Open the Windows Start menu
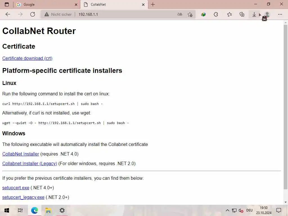288x216 pixels. [x=7, y=210]
